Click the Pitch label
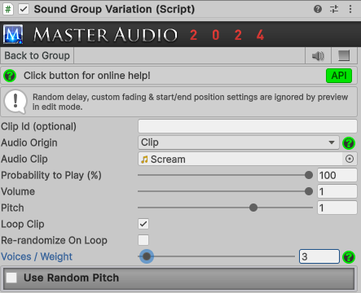This screenshot has height=293, width=361. (x=12, y=208)
